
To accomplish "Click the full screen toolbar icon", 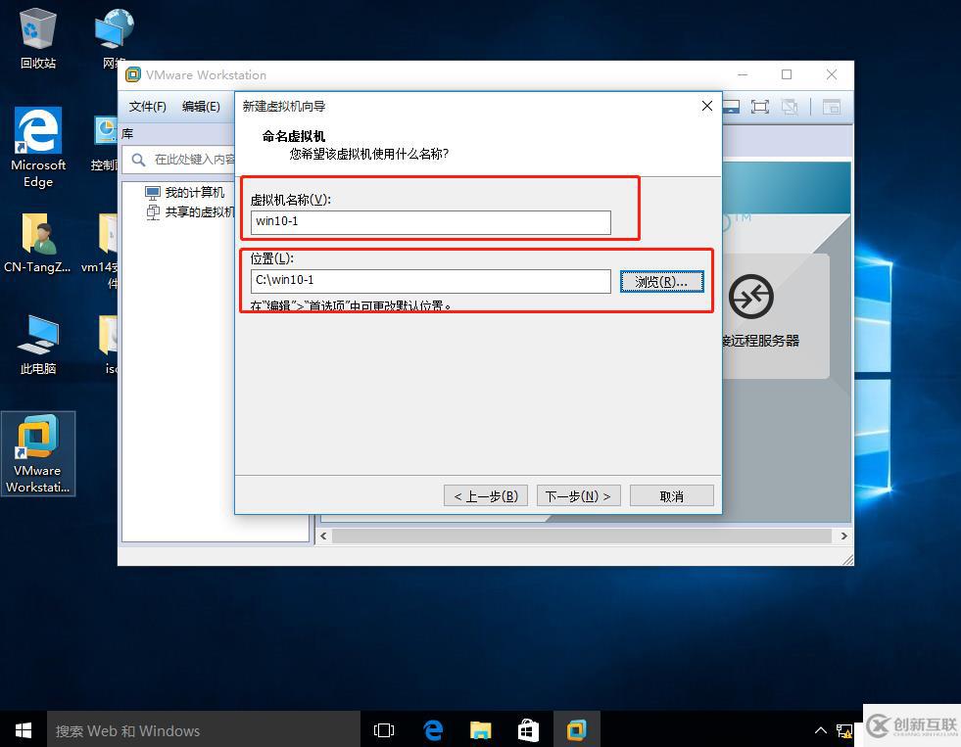I will click(x=759, y=107).
